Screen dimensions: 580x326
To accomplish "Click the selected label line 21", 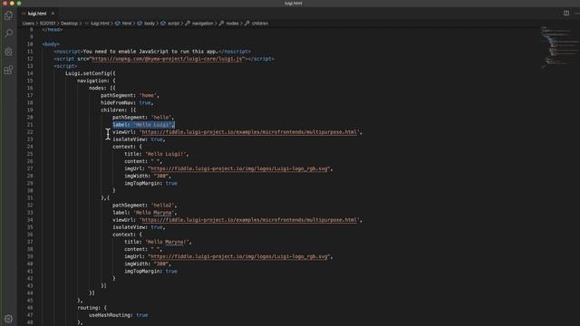I will (x=143, y=125).
